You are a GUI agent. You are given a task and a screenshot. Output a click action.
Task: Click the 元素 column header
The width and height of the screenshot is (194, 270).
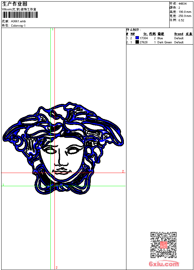(x=189, y=34)
